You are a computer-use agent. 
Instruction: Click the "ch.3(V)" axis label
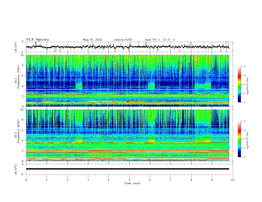[16, 169]
